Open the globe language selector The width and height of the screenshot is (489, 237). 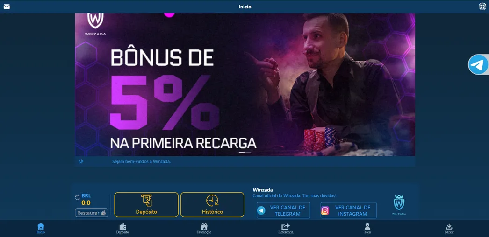tap(482, 7)
